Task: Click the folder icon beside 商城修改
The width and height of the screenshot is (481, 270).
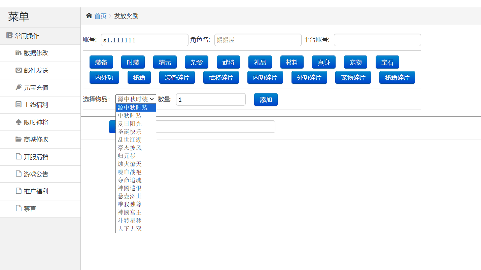Action: point(19,139)
